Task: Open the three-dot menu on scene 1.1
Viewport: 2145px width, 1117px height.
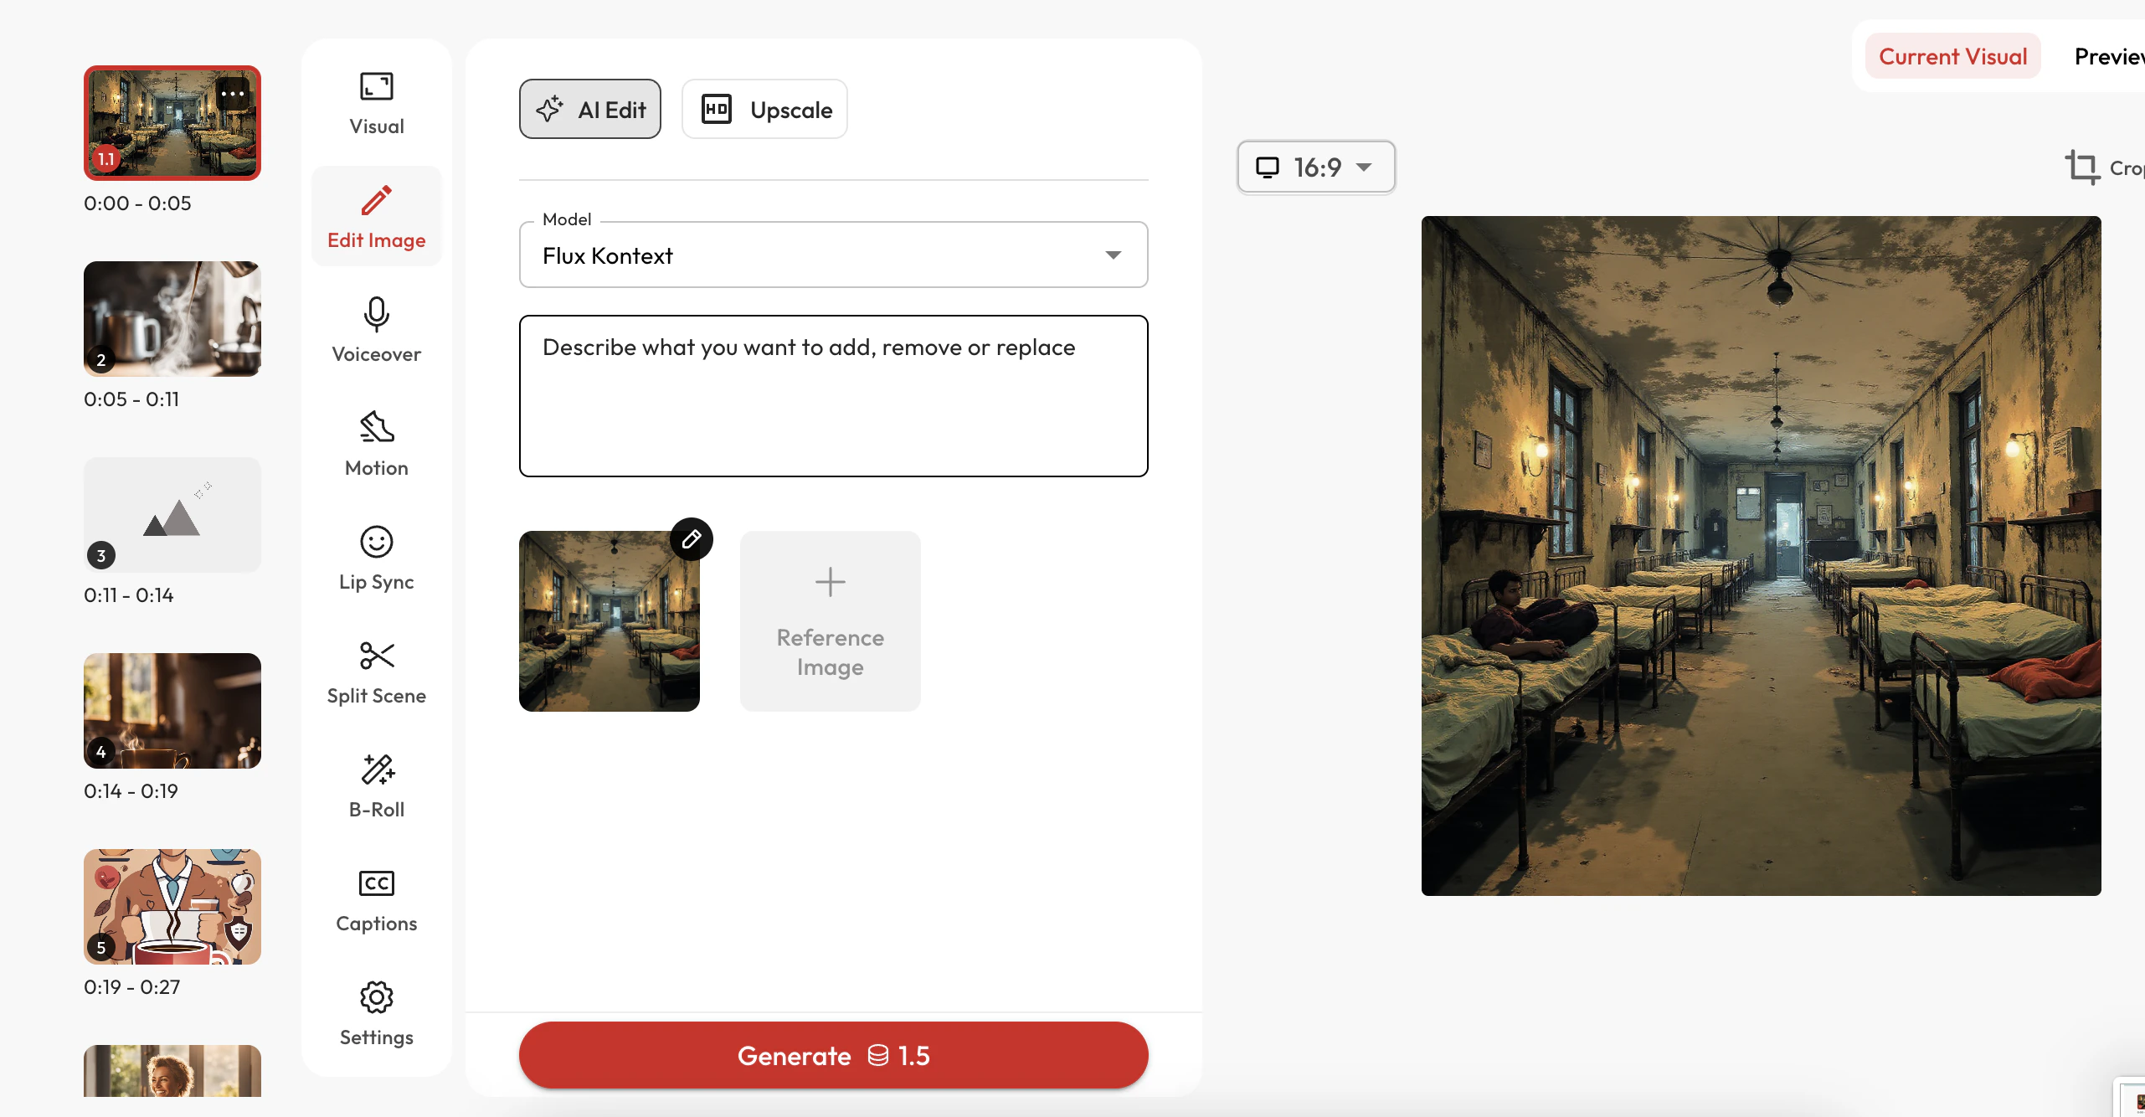Action: pyautogui.click(x=233, y=93)
